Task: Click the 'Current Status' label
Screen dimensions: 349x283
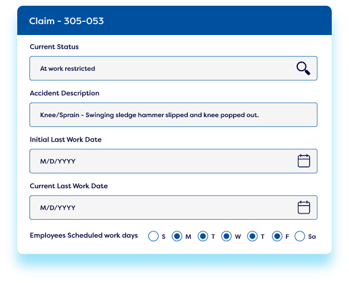Action: [x=54, y=46]
